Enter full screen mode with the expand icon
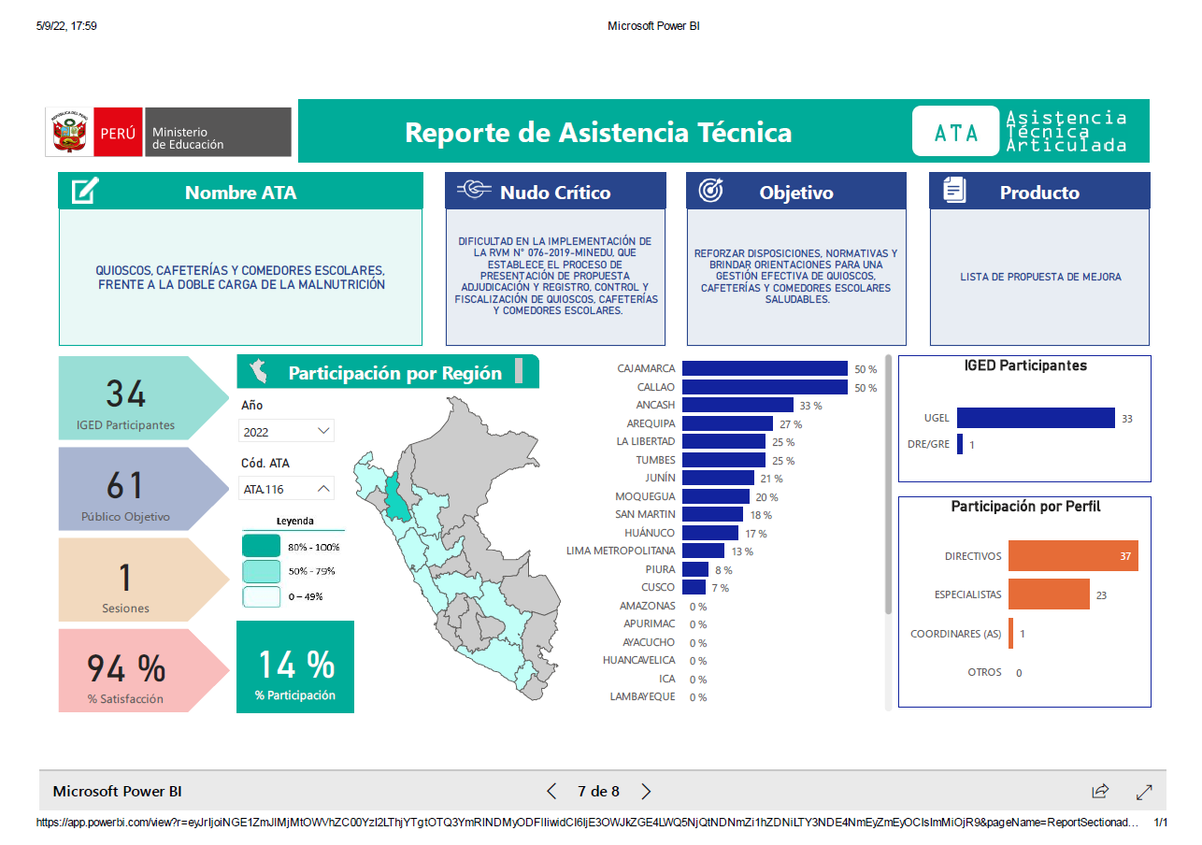The image size is (1202, 845). [x=1144, y=792]
